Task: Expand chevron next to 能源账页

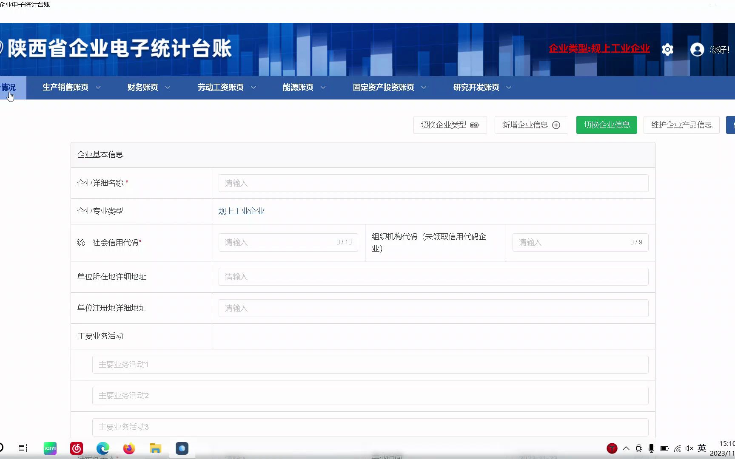Action: (323, 88)
